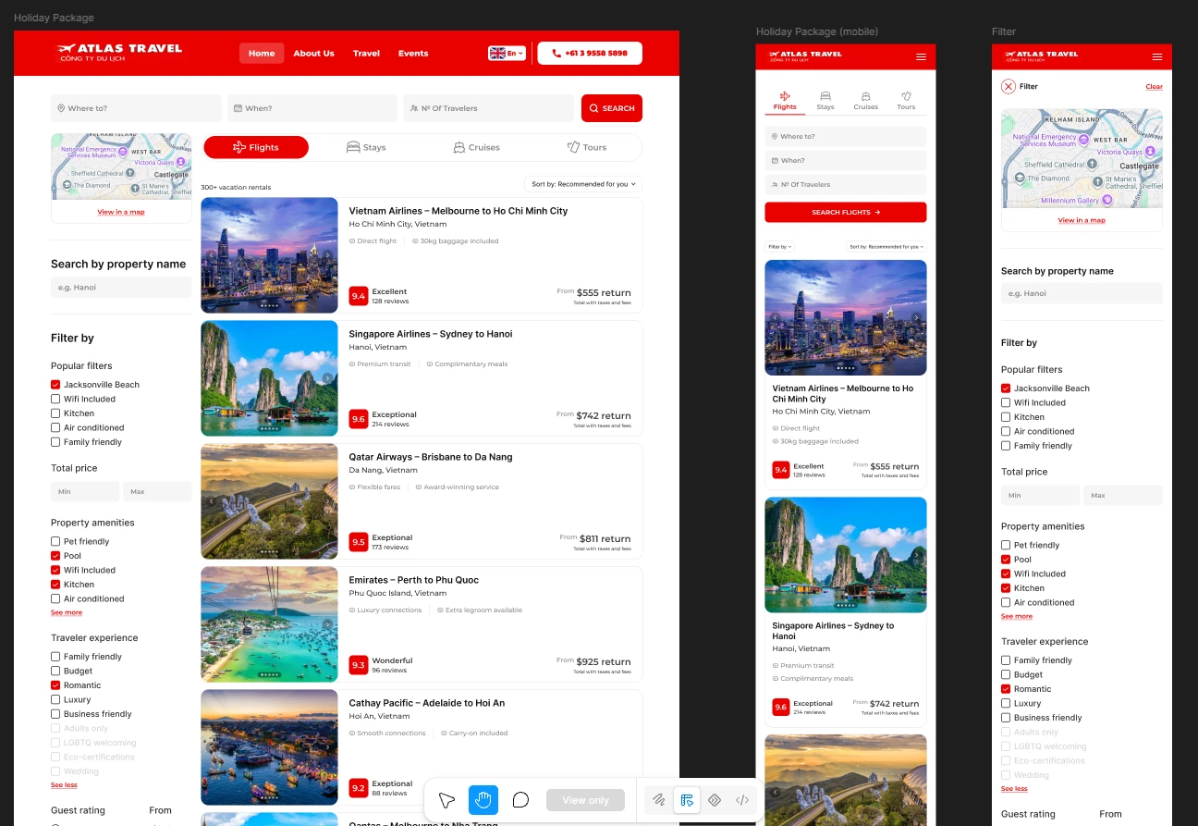Show next photo on Emirates Perth card

tap(327, 624)
